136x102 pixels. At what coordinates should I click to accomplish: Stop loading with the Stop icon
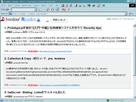pos(63,5)
